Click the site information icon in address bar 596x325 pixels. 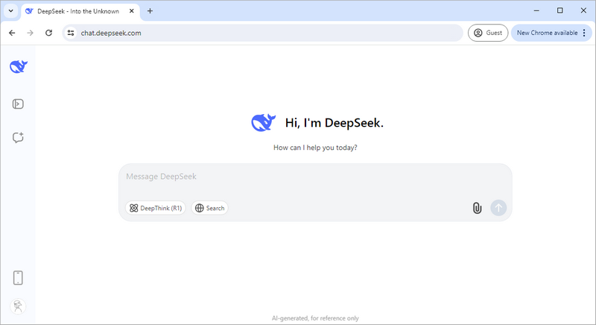tap(71, 33)
